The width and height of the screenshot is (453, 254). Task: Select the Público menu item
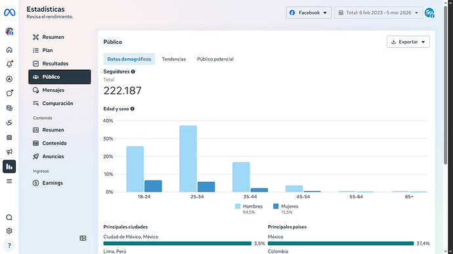(x=60, y=77)
